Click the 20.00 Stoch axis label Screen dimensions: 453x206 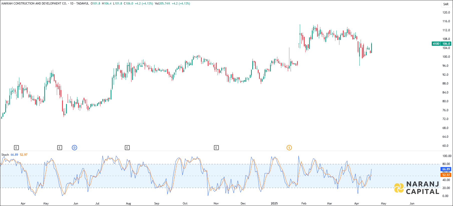click(446, 188)
